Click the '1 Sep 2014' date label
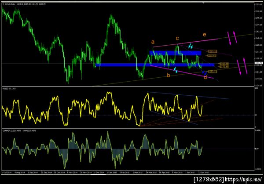This screenshot has height=184, width=264. point(33,173)
